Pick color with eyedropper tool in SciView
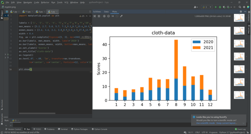Image resolution: width=251 pixels, height=134 pixels. 122,16
